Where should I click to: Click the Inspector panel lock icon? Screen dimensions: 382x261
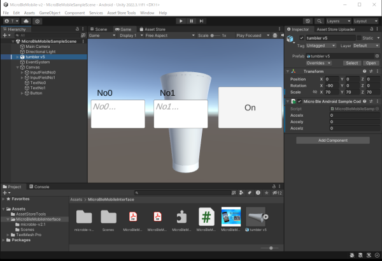click(x=371, y=29)
